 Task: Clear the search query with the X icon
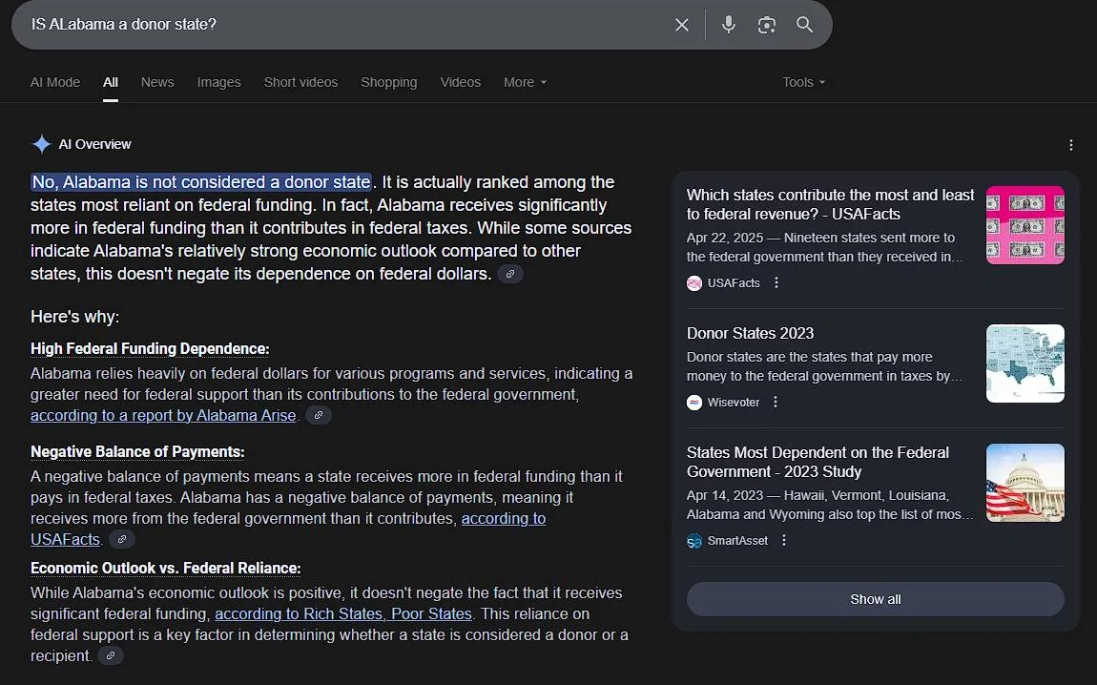coord(681,25)
